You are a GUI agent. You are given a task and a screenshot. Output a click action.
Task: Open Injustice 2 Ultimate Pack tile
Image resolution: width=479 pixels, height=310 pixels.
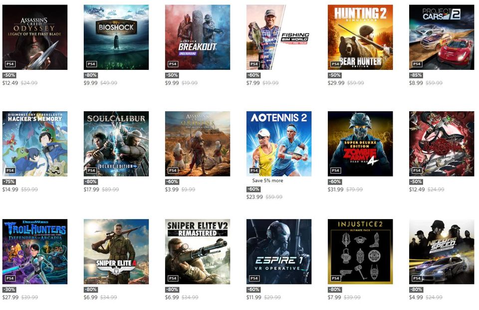pos(360,252)
